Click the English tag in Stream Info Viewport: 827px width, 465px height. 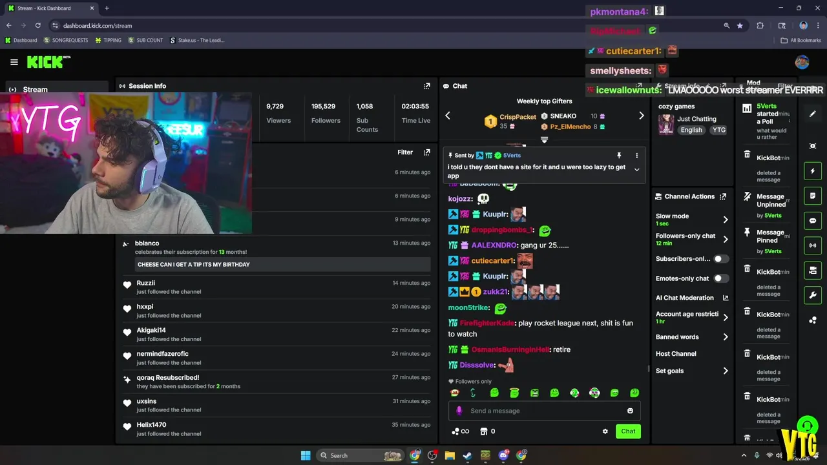(x=691, y=130)
